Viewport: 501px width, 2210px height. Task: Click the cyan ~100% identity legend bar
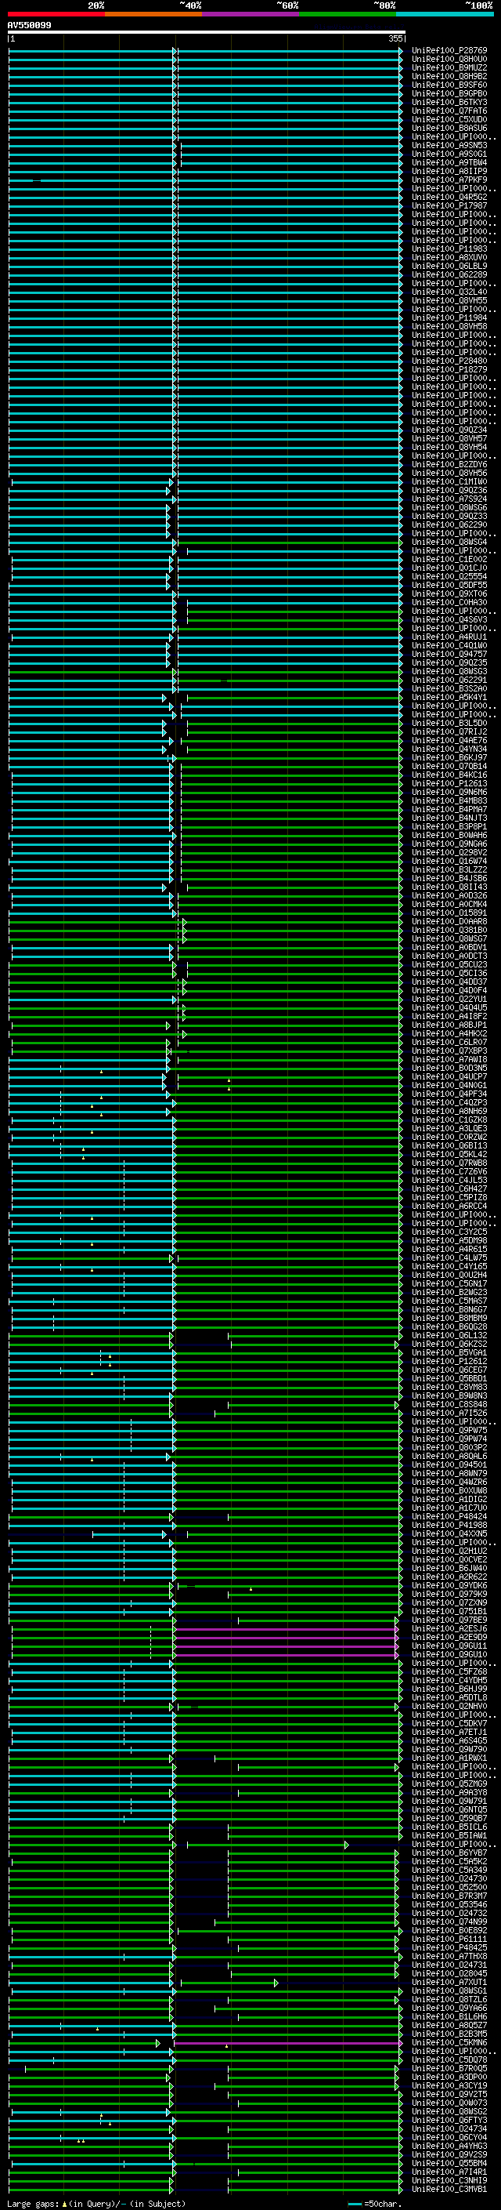click(445, 15)
